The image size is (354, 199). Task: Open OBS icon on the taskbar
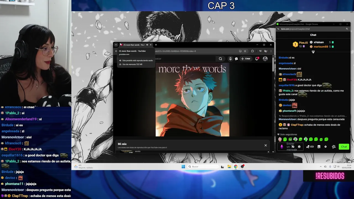(242, 167)
